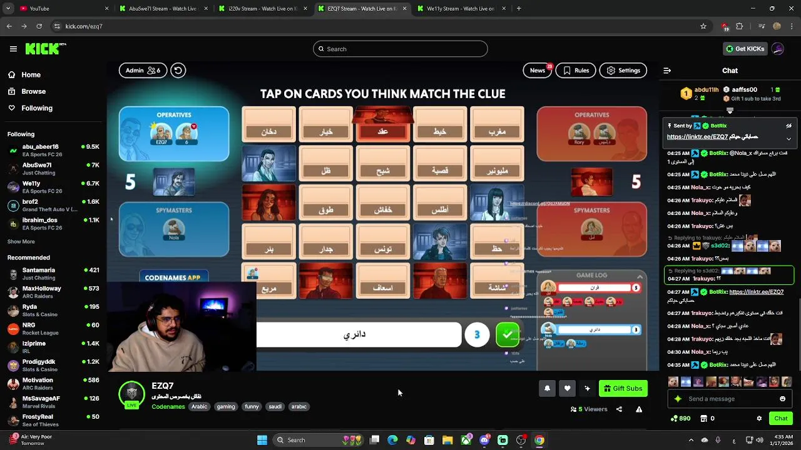View the 890 channel points balance
Image resolution: width=801 pixels, height=450 pixels.
(680, 419)
